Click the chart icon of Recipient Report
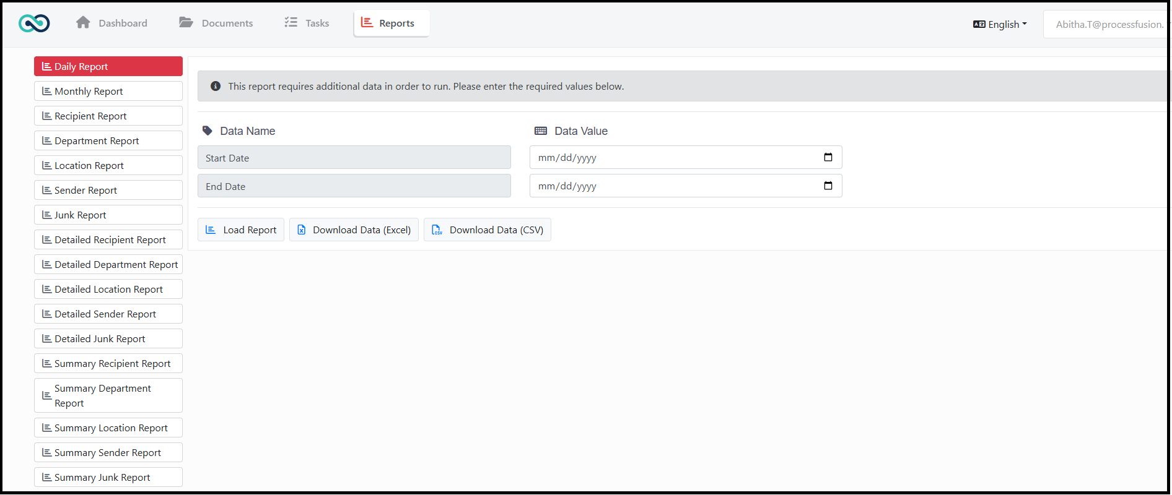Screen dimensions: 1172x495 tap(46, 116)
